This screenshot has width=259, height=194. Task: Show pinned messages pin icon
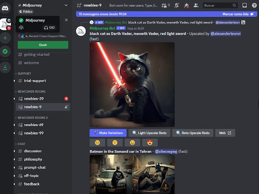(186, 5)
